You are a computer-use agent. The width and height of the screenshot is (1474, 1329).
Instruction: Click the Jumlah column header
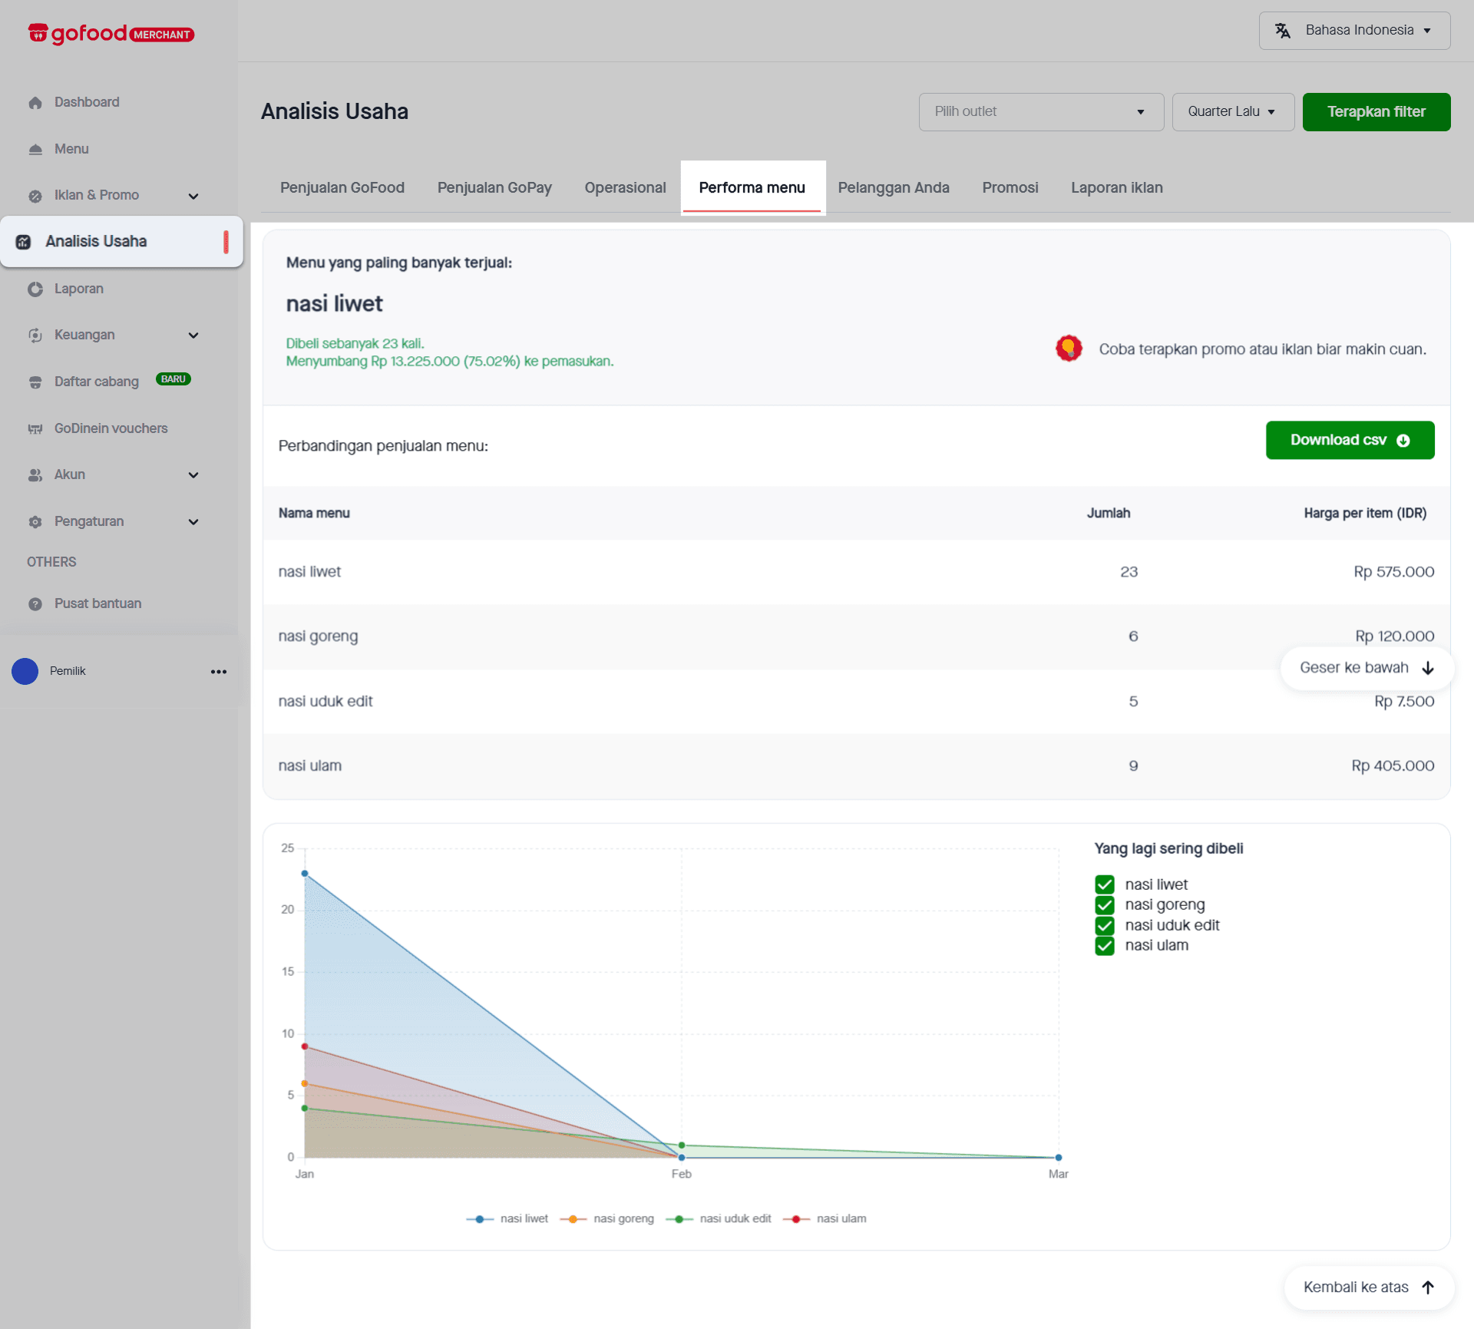(1109, 514)
